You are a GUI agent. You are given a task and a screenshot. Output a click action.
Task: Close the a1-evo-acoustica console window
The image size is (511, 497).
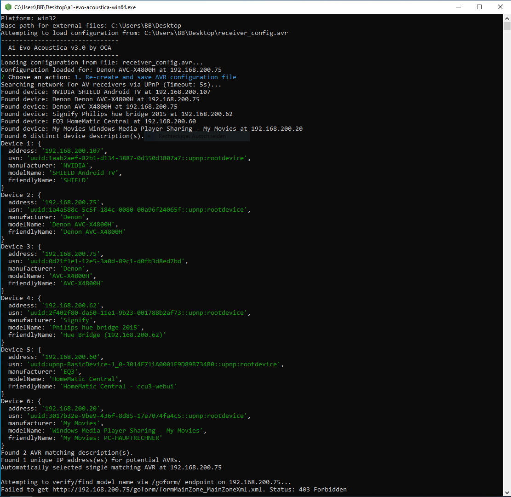pos(500,7)
